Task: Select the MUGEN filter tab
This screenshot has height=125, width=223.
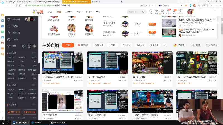Action: (x=127, y=45)
